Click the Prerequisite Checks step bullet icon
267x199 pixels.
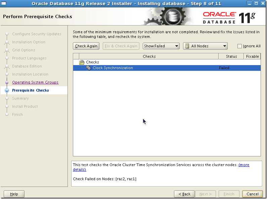(7, 90)
